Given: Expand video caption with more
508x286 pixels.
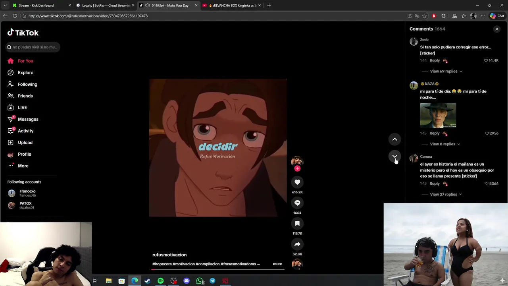Looking at the screenshot, I should pyautogui.click(x=277, y=264).
